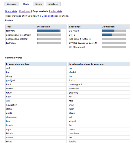Select the Stats tab
The width and height of the screenshot is (133, 143).
click(26, 4)
